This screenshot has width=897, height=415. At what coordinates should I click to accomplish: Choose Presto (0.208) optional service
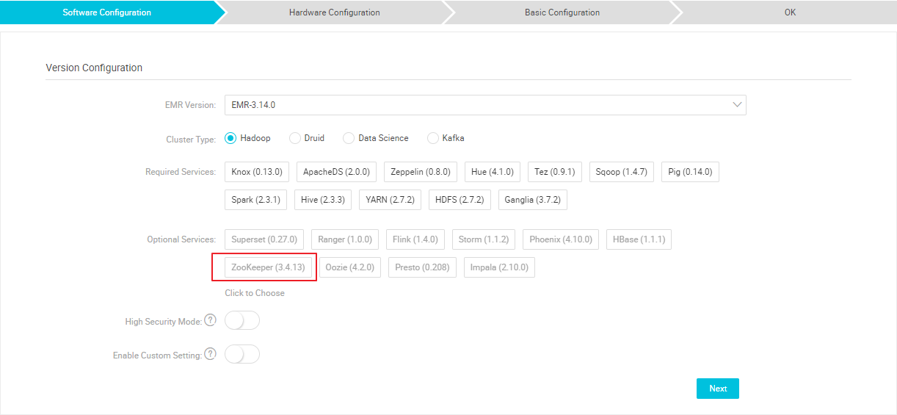[422, 267]
